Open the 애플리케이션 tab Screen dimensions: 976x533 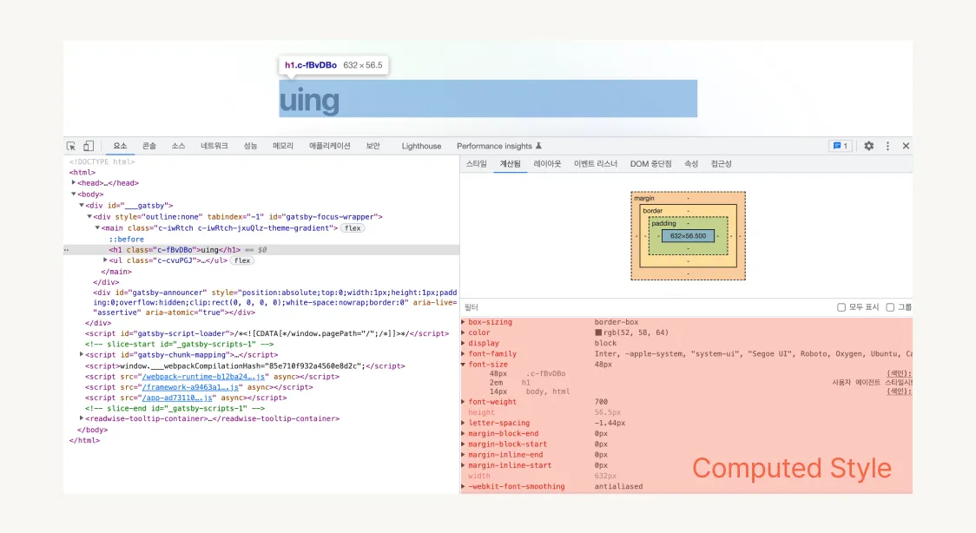[x=330, y=146]
